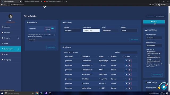The height and width of the screenshot is (95, 170).
Task: Click the Import Strings button
Action: click(157, 75)
